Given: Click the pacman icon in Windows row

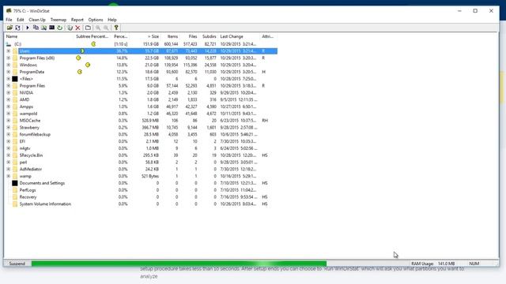Looking at the screenshot, I should pos(88,65).
